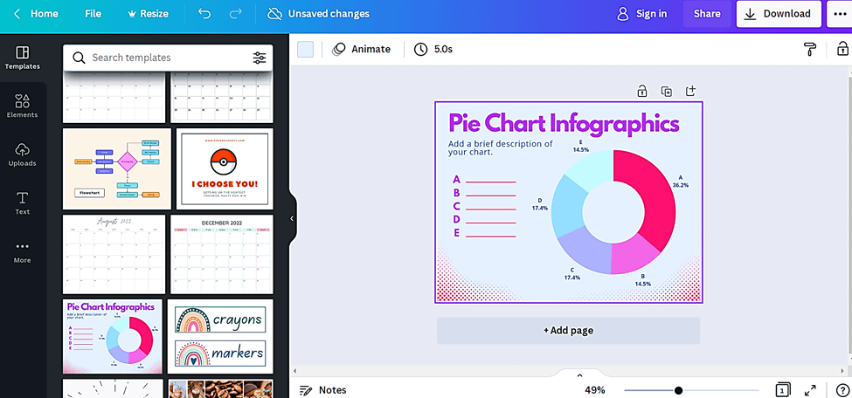Click the background color swatch

305,49
